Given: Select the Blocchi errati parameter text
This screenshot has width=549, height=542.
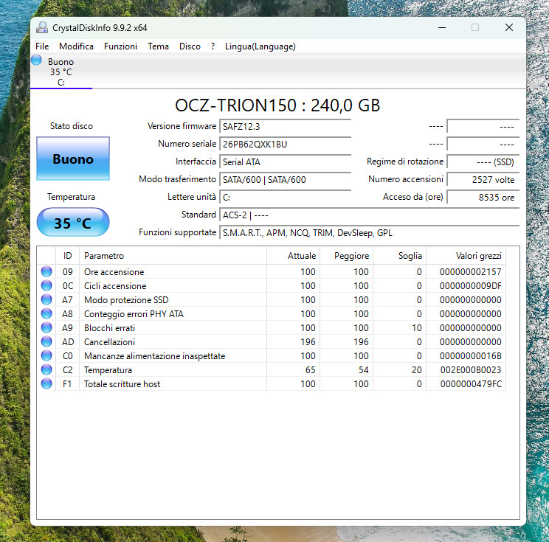Looking at the screenshot, I should click(110, 328).
